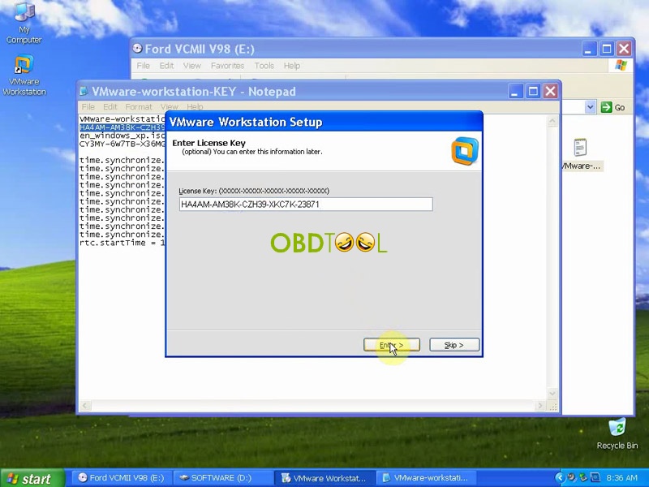This screenshot has width=649, height=487.
Task: Click Notepad's horizontal scroll right arrow
Action: 539,405
